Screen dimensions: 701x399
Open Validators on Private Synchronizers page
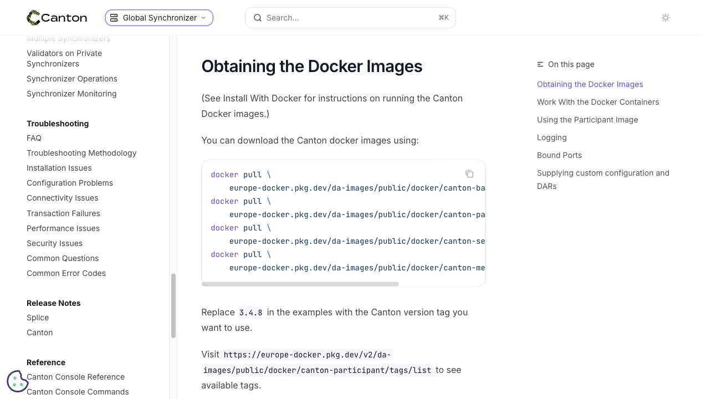64,58
